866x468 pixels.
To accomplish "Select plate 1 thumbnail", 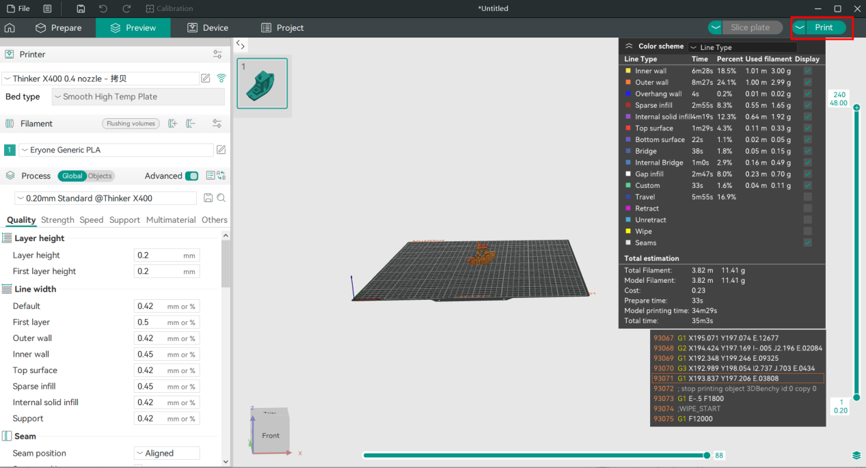I will (262, 83).
